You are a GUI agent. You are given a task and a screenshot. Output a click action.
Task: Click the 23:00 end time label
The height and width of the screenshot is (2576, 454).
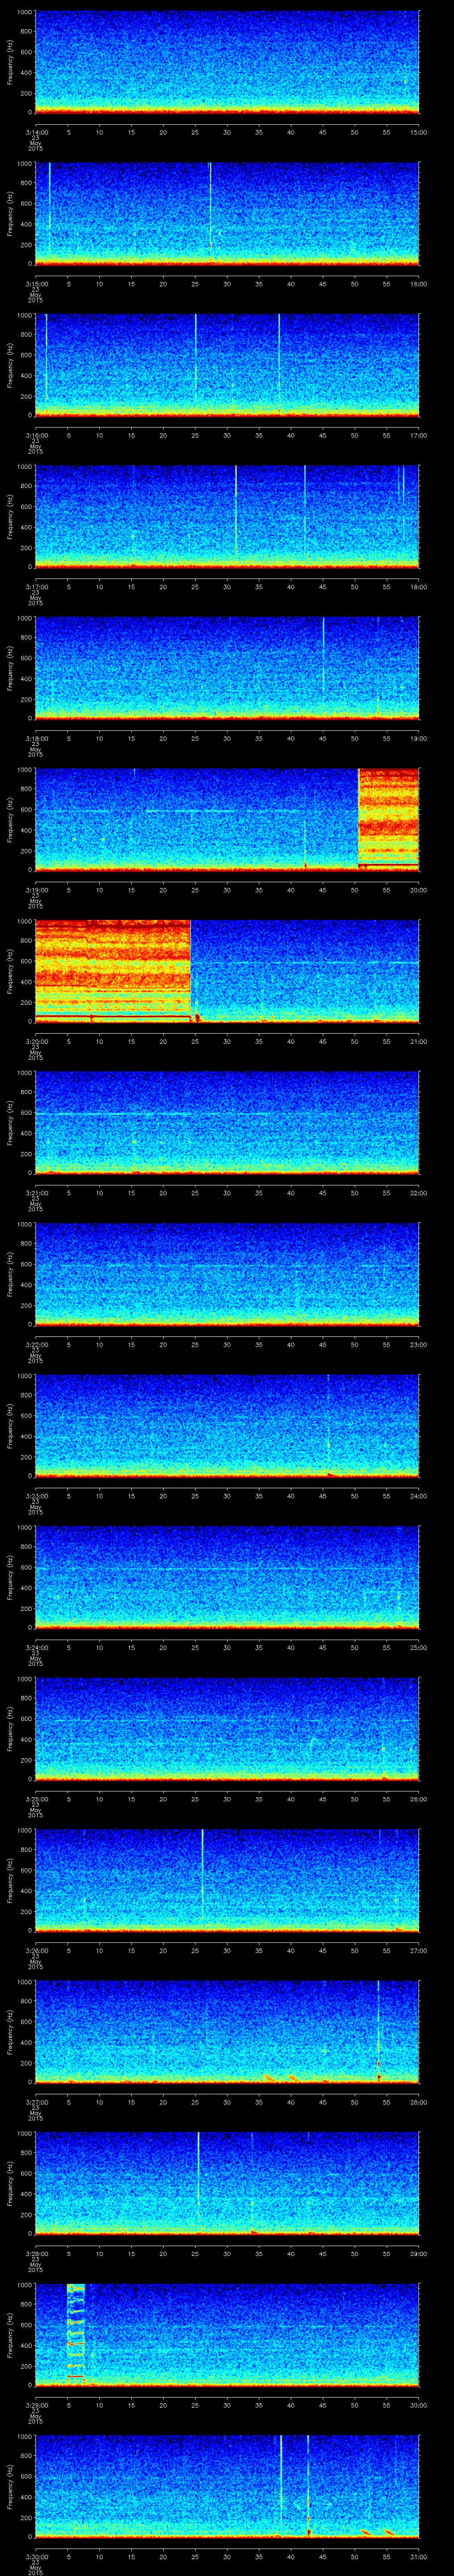pyautogui.click(x=418, y=1344)
